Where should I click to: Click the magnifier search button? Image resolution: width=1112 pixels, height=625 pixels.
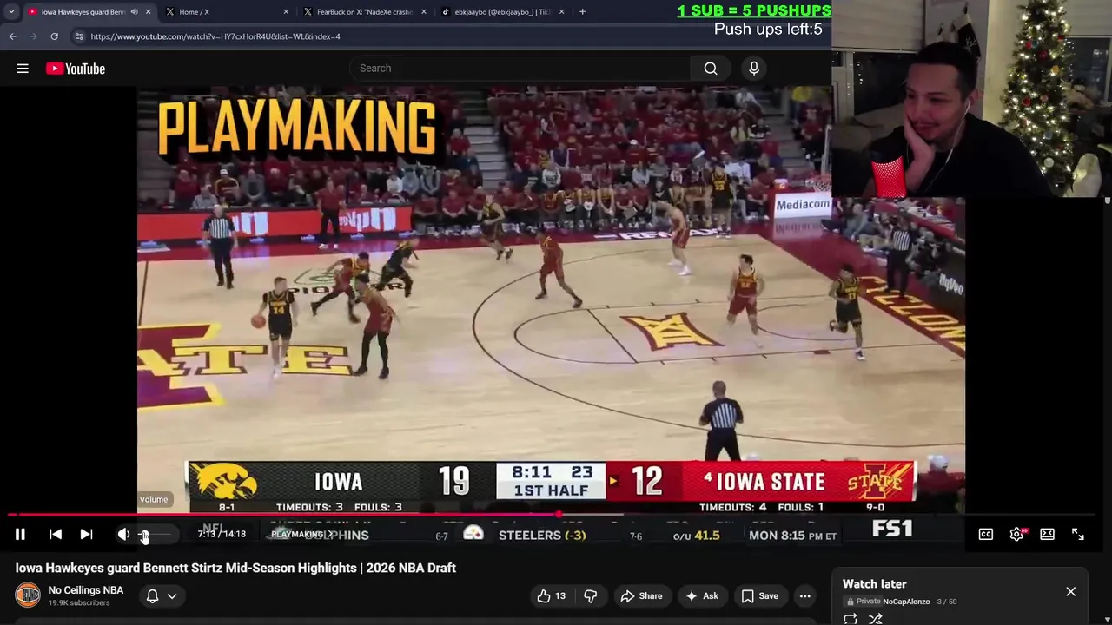click(x=711, y=69)
